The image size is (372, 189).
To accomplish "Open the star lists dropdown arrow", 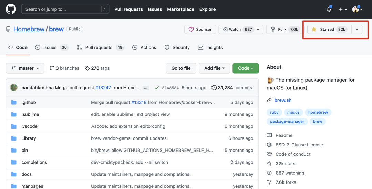I will click(357, 29).
